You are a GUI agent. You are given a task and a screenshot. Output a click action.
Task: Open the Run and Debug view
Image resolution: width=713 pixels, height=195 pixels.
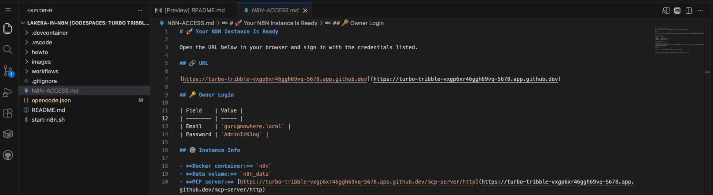(7, 92)
